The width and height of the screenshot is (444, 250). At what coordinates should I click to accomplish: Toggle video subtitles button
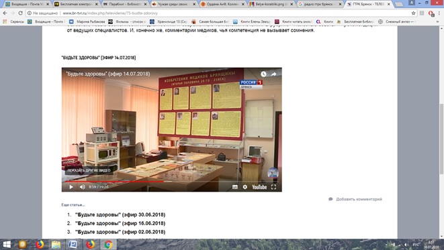(x=235, y=187)
